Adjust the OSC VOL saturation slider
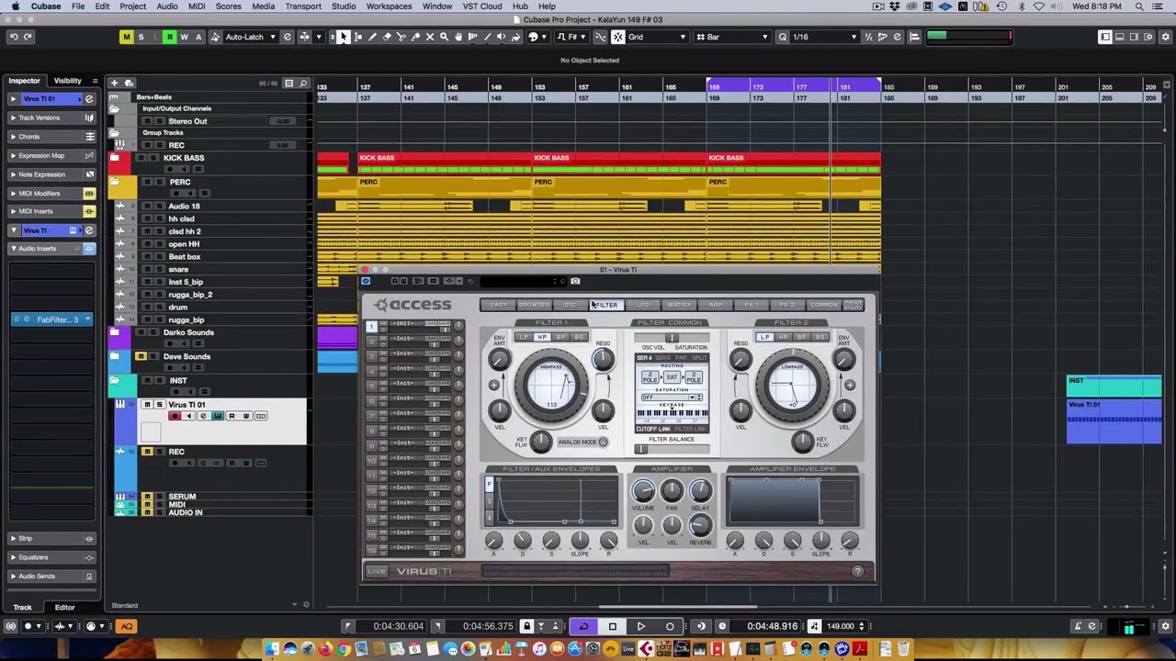Viewport: 1176px width, 661px height. pyautogui.click(x=672, y=340)
